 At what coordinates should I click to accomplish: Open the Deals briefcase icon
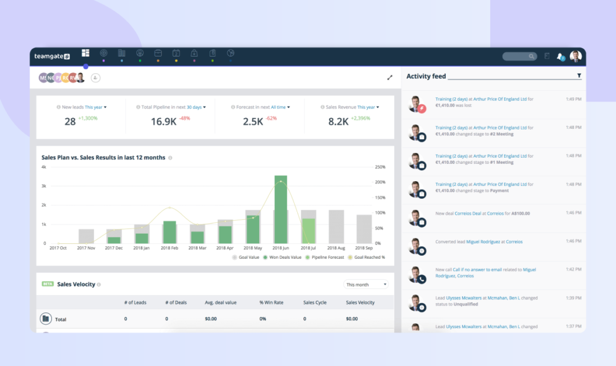click(x=158, y=53)
